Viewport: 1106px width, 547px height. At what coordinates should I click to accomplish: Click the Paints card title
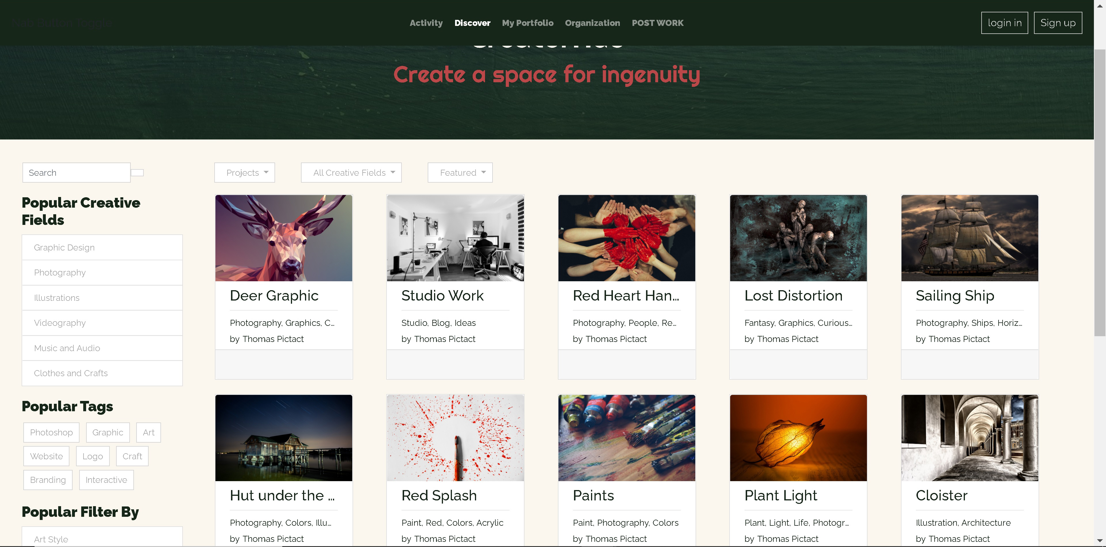[x=593, y=496]
